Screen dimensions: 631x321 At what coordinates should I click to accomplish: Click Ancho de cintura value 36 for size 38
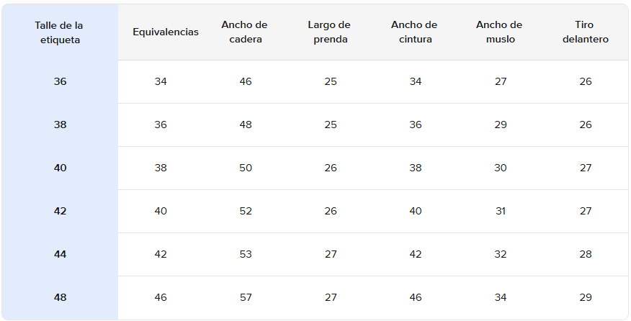[x=415, y=125]
